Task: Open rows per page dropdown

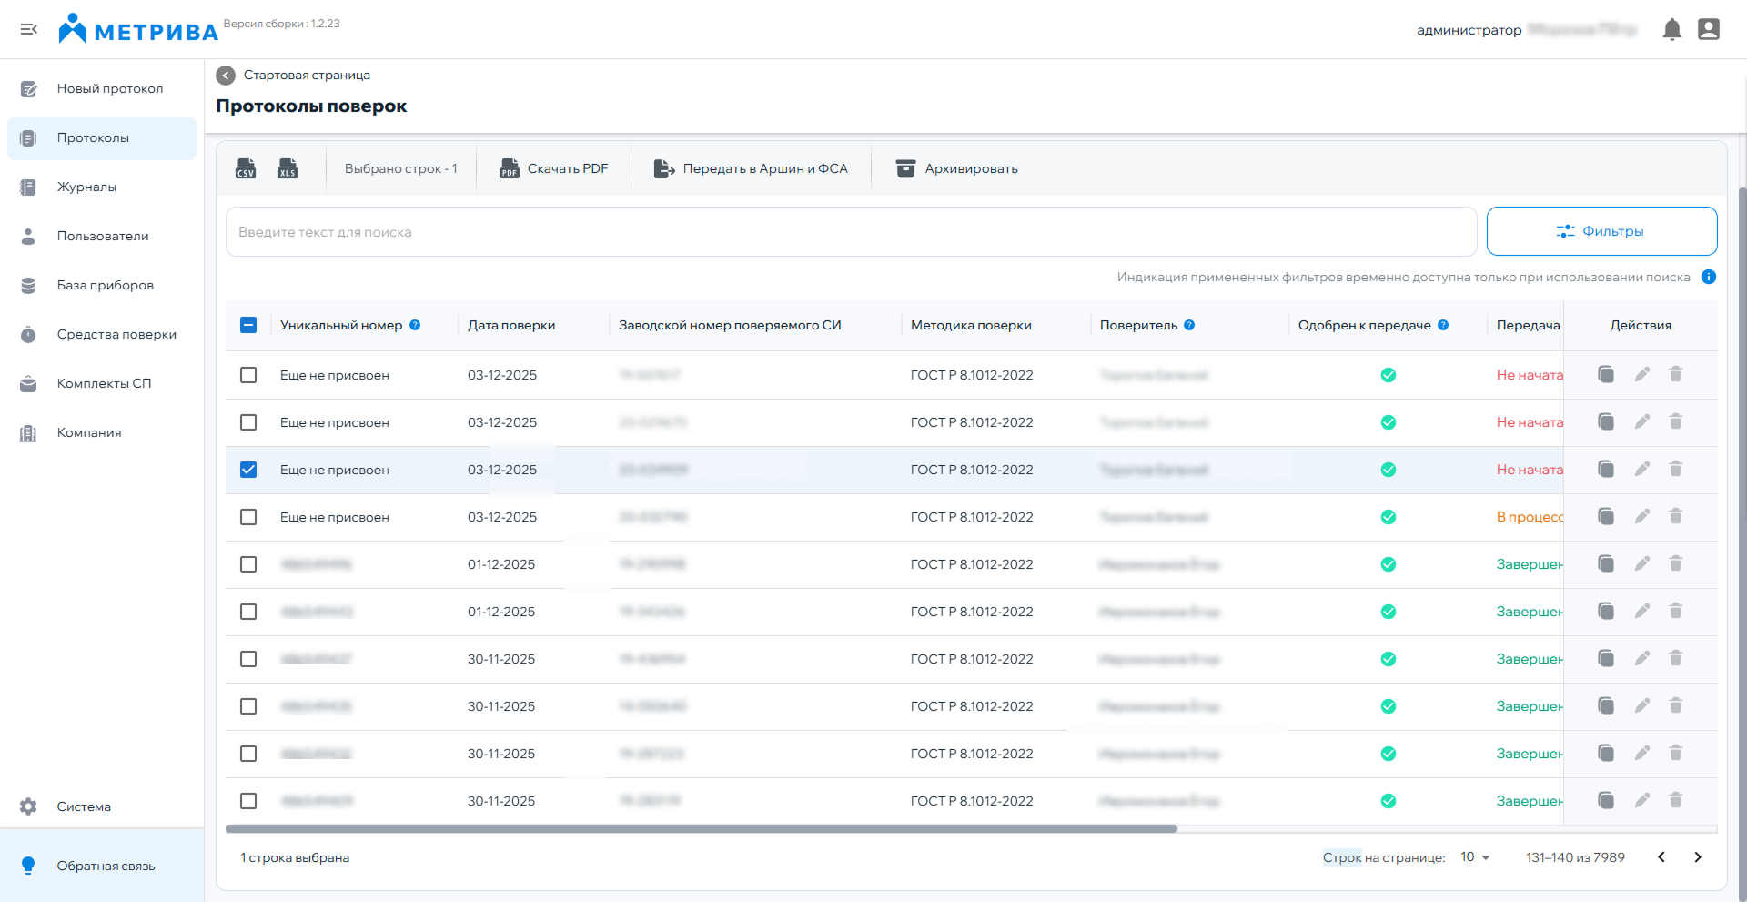Action: (x=1475, y=857)
